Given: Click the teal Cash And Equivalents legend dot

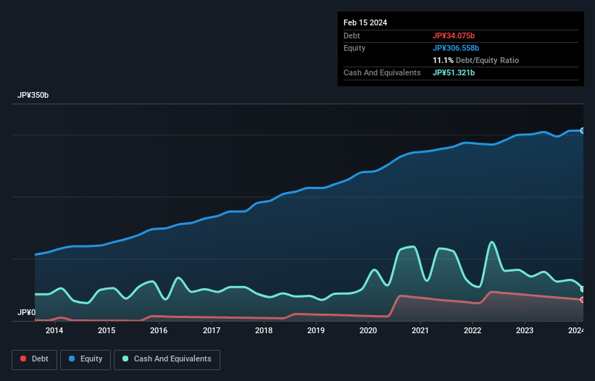Looking at the screenshot, I should (125, 359).
